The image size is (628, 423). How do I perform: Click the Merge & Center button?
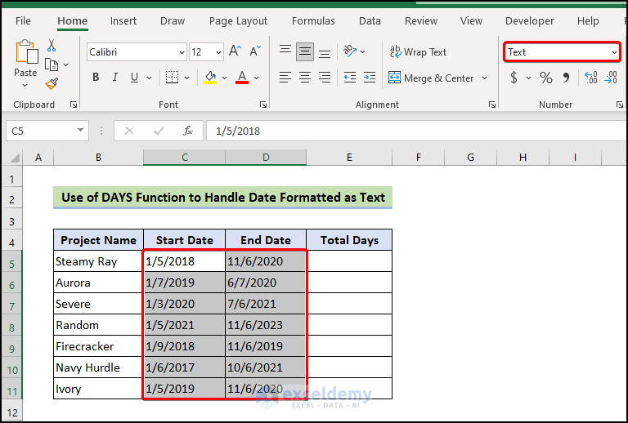click(x=430, y=78)
